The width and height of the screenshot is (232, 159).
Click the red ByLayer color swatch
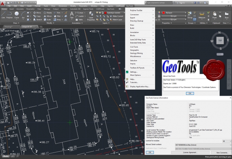click(164, 13)
